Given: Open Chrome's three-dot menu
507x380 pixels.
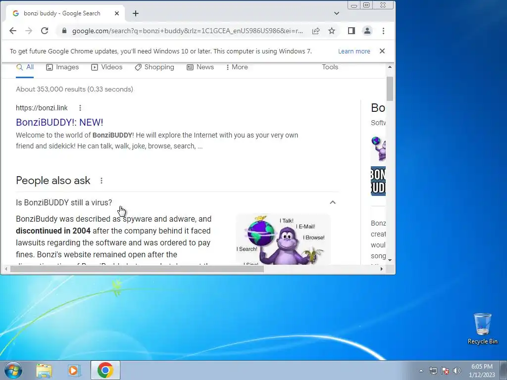Looking at the screenshot, I should tap(383, 31).
